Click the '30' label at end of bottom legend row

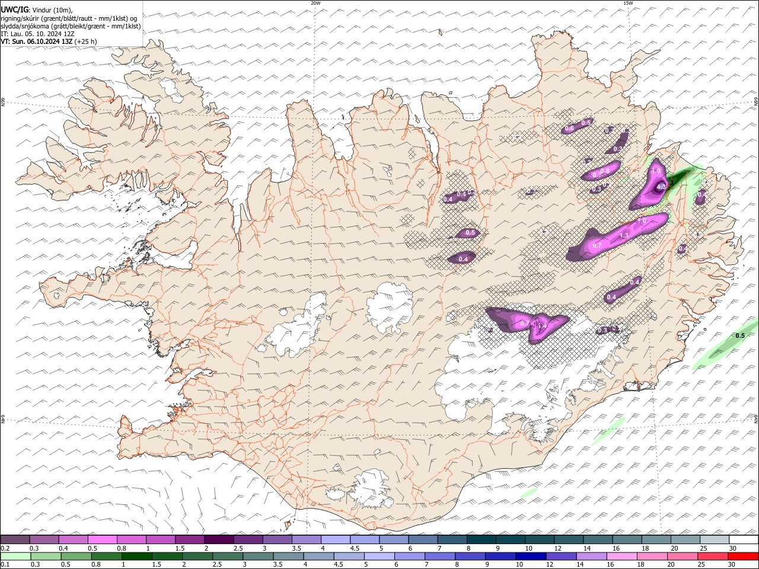pyautogui.click(x=732, y=564)
